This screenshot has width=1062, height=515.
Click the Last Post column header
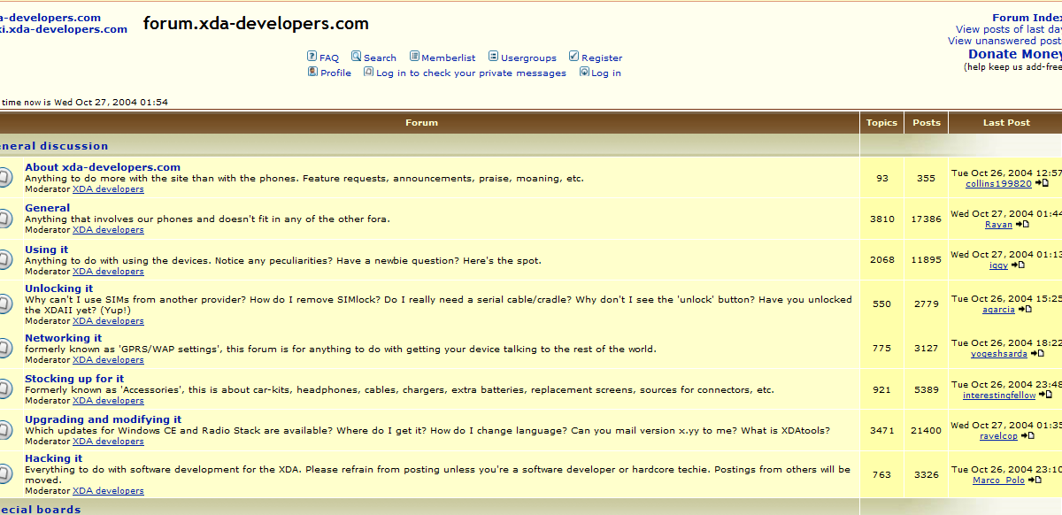pyautogui.click(x=1006, y=123)
